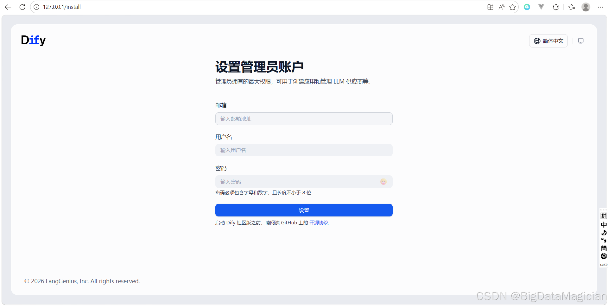Click the 设置管理员账户 heading text
The width and height of the screenshot is (608, 306).
259,67
